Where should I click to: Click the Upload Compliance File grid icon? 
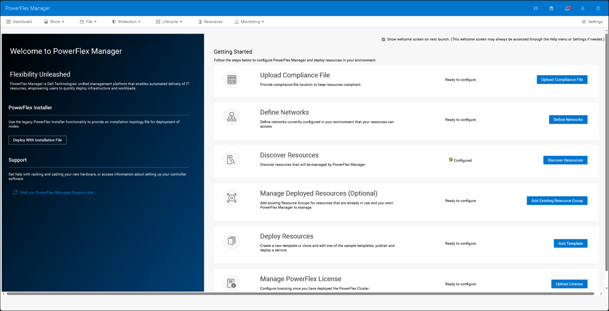232,79
